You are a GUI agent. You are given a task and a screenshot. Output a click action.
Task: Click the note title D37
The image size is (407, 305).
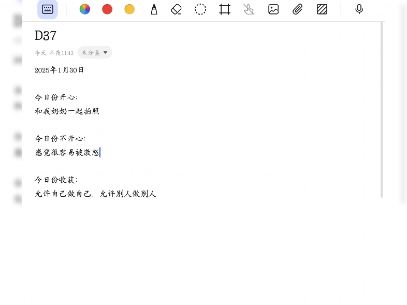[46, 36]
